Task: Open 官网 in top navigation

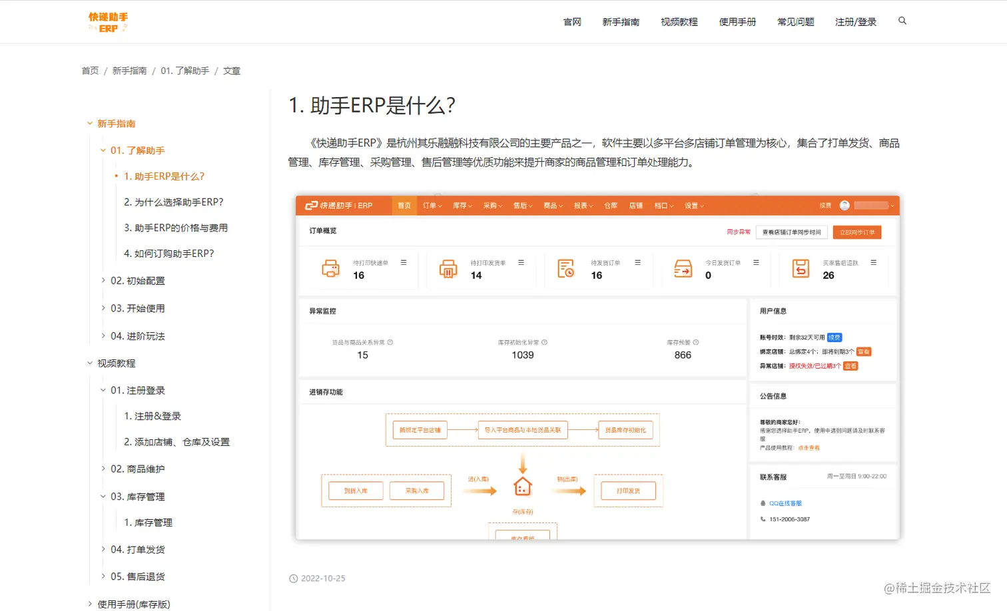Action: [x=572, y=22]
